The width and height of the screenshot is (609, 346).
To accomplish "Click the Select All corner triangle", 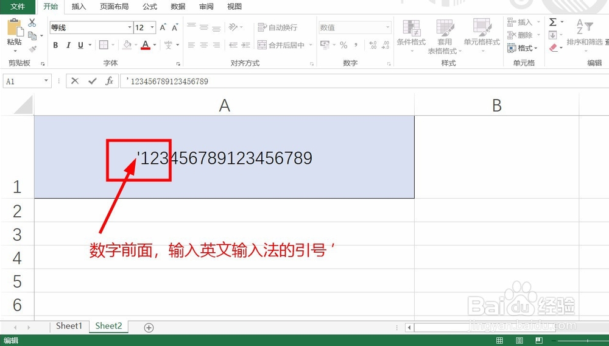I will point(24,105).
